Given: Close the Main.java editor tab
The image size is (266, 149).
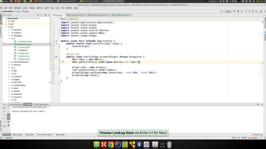Looking at the screenshot, I should (x=64, y=15).
